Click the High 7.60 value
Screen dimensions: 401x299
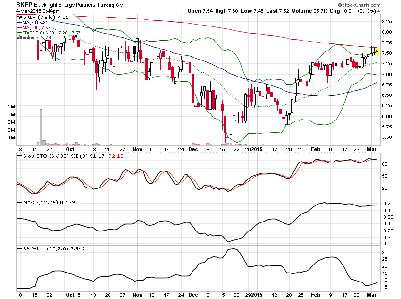(x=226, y=11)
